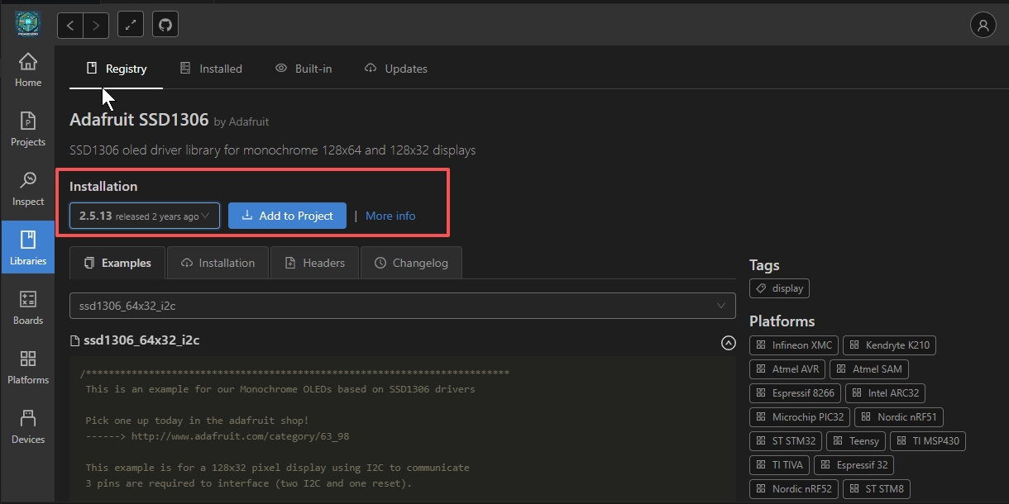Go forward with the right arrow button
The width and height of the screenshot is (1009, 504).
coord(96,25)
